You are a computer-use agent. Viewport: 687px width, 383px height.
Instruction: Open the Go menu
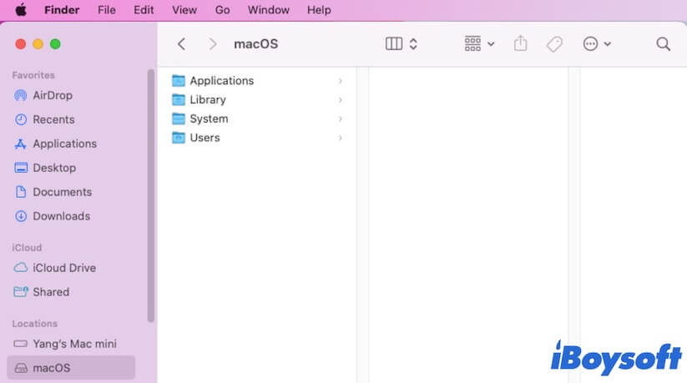223,10
